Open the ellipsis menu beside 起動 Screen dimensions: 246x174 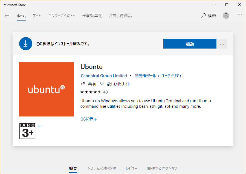pyautogui.click(x=222, y=44)
